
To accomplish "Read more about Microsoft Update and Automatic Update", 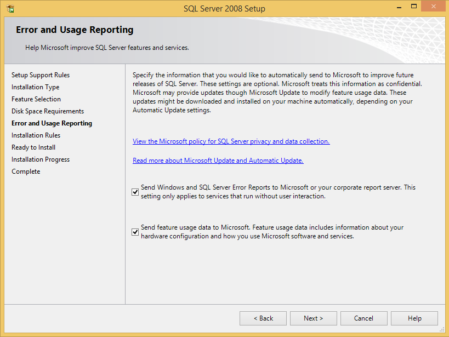I will (x=218, y=161).
